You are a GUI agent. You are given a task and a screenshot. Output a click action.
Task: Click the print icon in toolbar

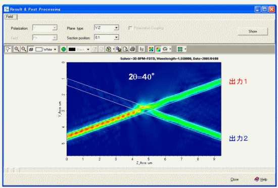132,49
